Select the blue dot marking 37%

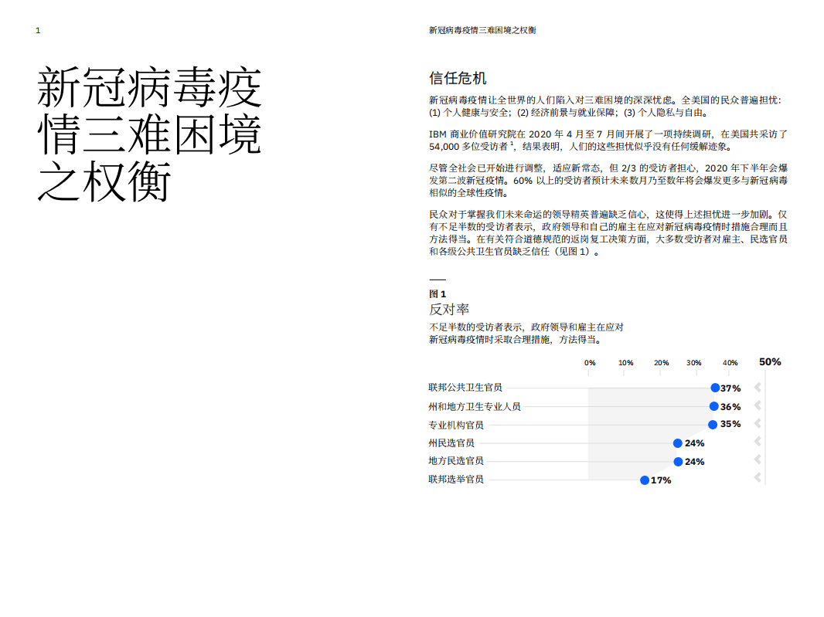tap(715, 388)
